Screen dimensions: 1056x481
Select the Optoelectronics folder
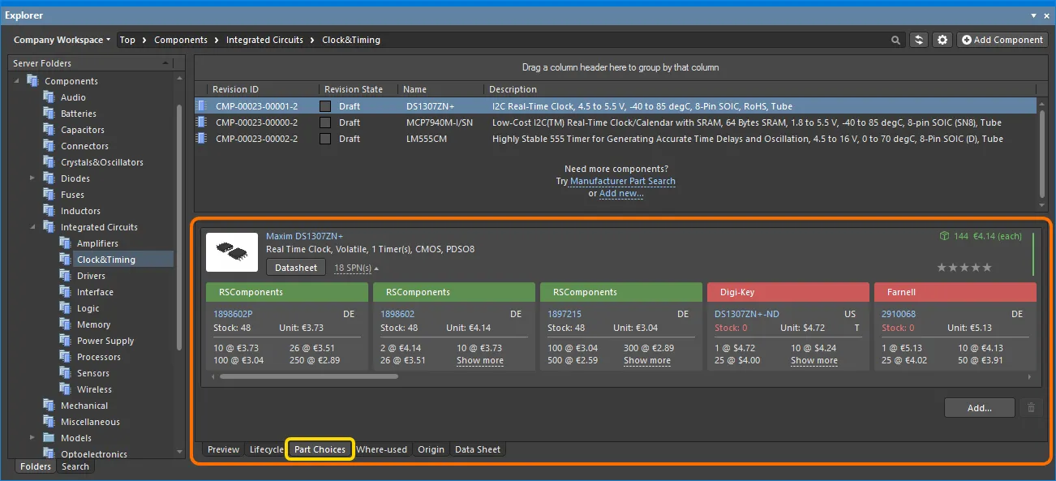point(93,454)
